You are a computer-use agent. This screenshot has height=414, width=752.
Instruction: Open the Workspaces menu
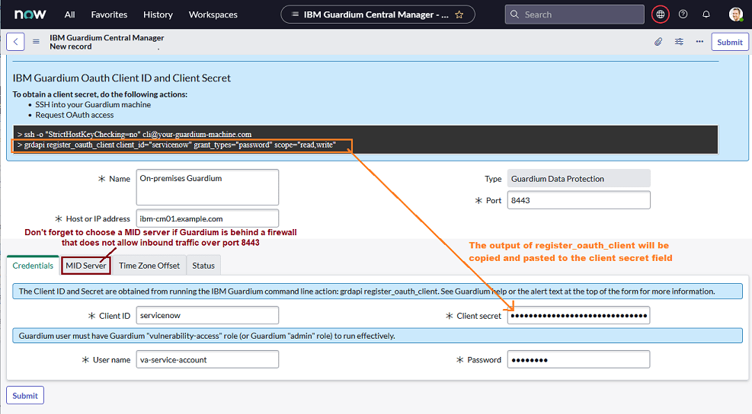pos(213,14)
